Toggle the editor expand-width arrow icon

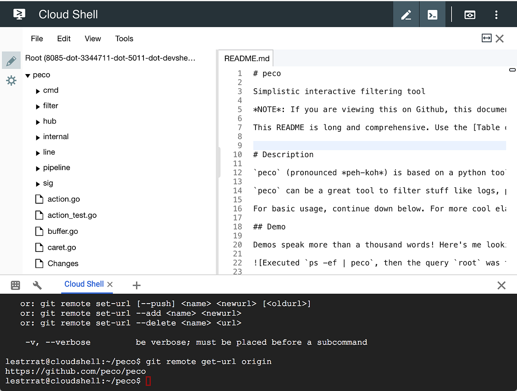[x=486, y=38]
